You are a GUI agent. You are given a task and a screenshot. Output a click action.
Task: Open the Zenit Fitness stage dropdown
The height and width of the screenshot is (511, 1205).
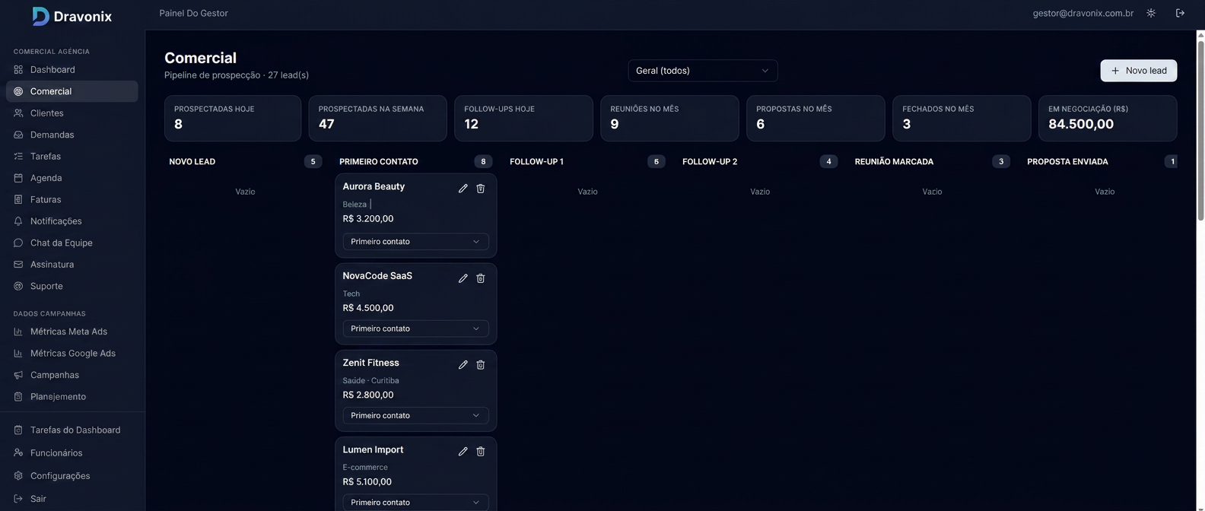(415, 416)
